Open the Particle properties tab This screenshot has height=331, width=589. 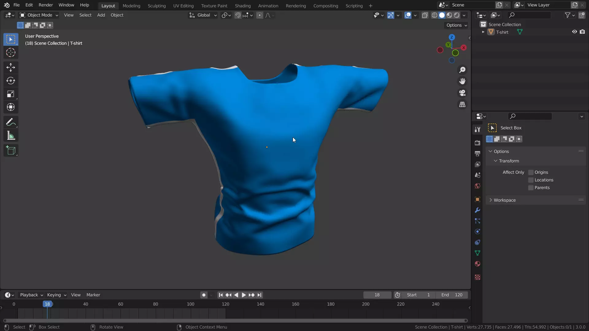coord(477,221)
